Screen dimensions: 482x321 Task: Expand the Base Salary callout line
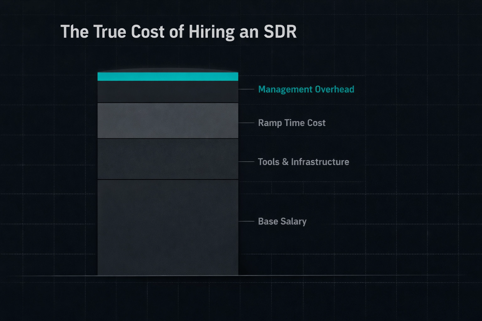(x=246, y=222)
